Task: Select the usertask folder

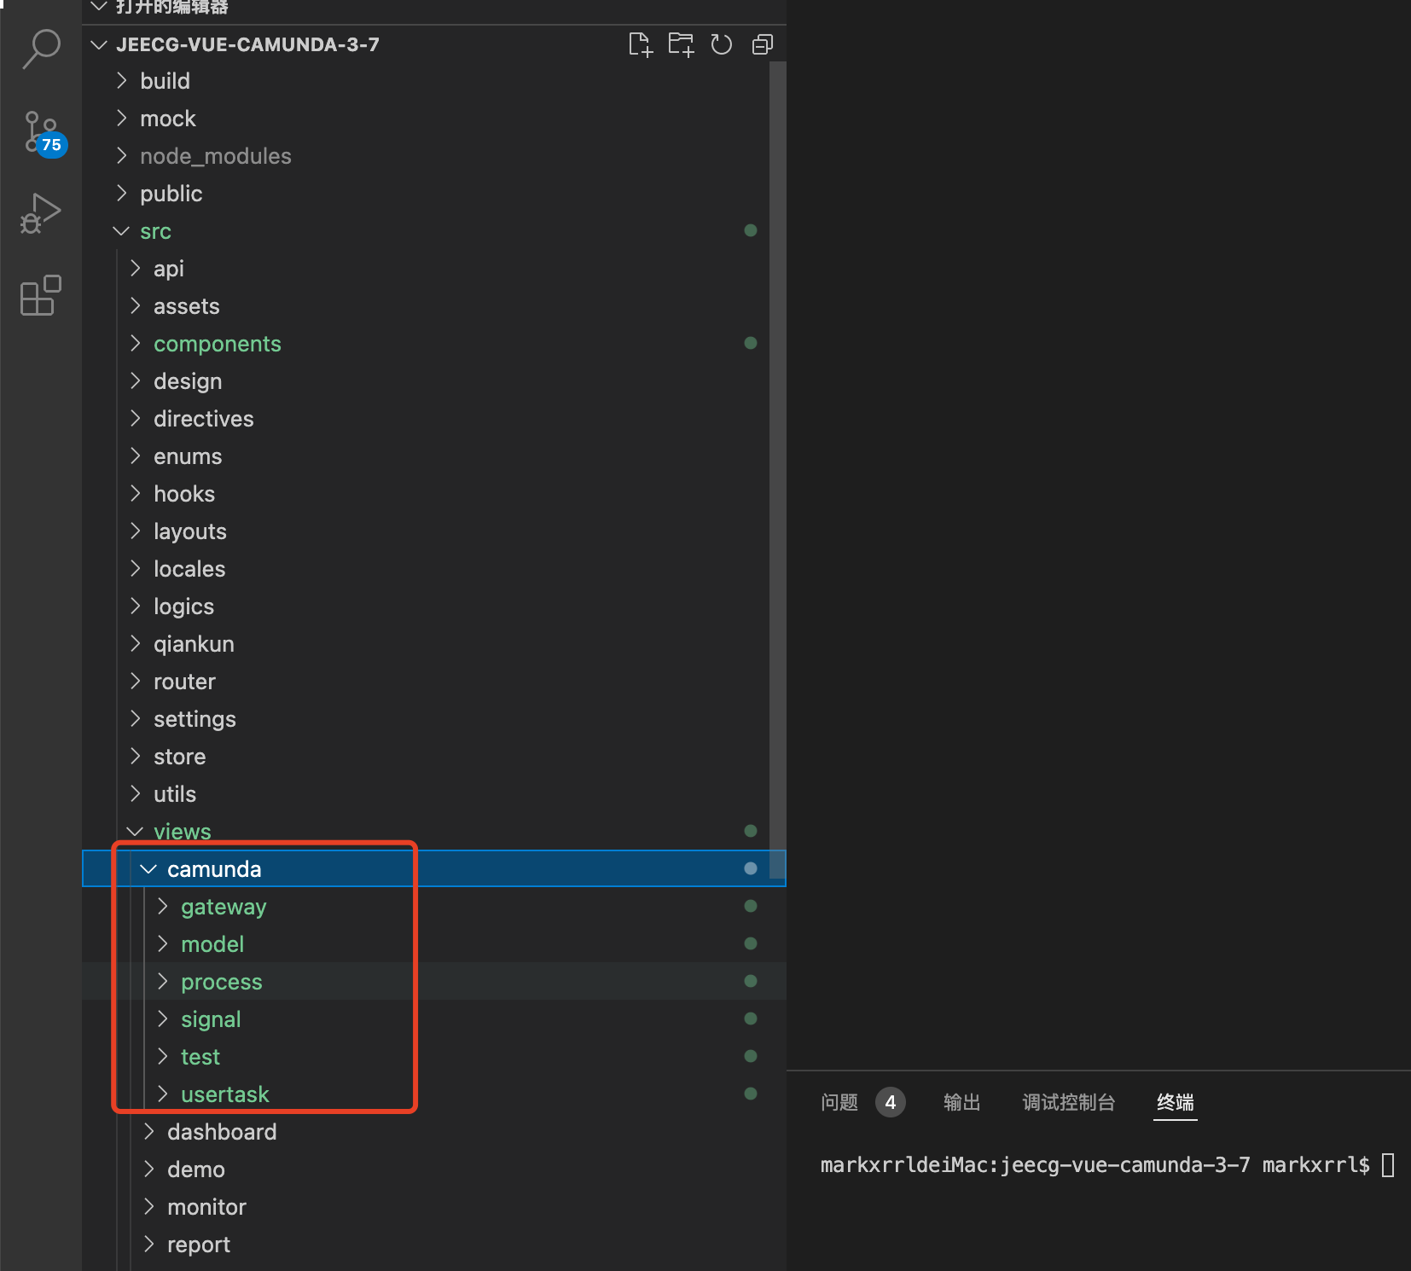Action: click(433, 1094)
